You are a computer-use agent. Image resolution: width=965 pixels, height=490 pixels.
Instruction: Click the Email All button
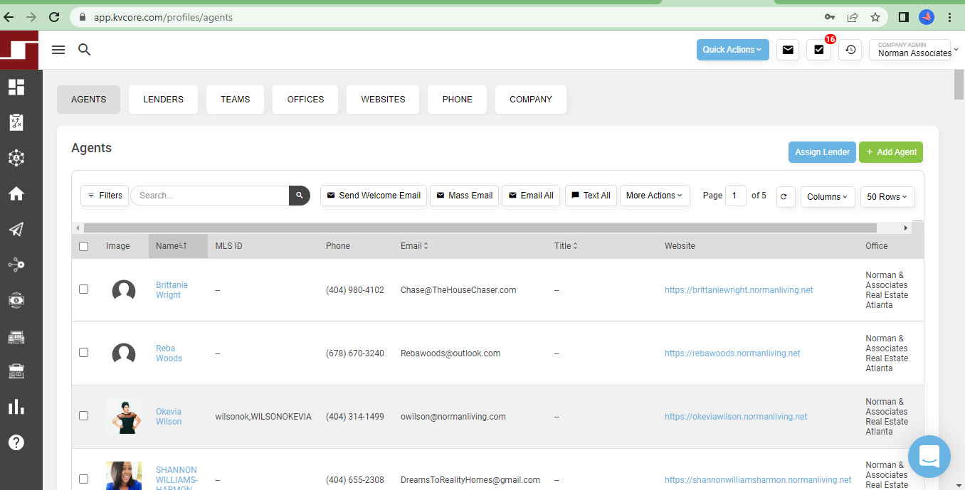pos(531,196)
